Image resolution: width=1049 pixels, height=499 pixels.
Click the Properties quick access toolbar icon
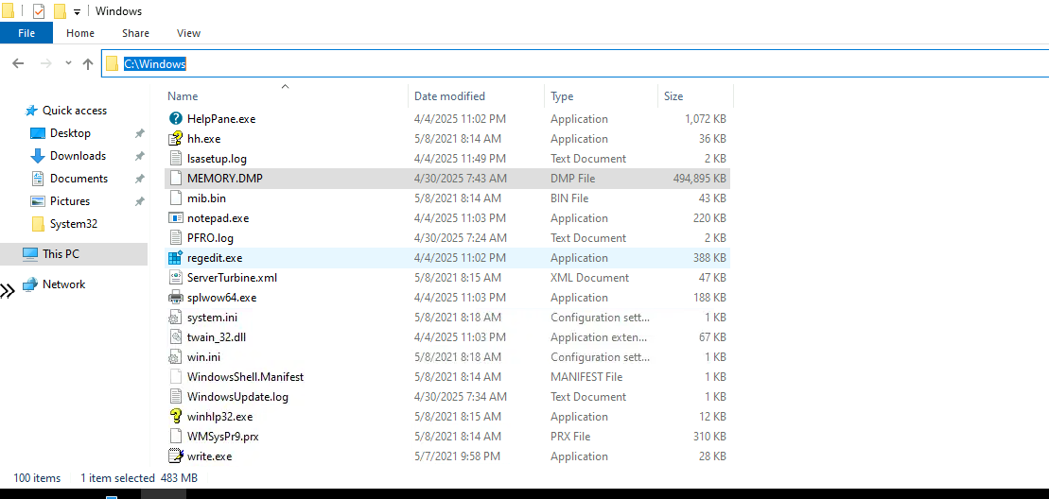tap(39, 11)
